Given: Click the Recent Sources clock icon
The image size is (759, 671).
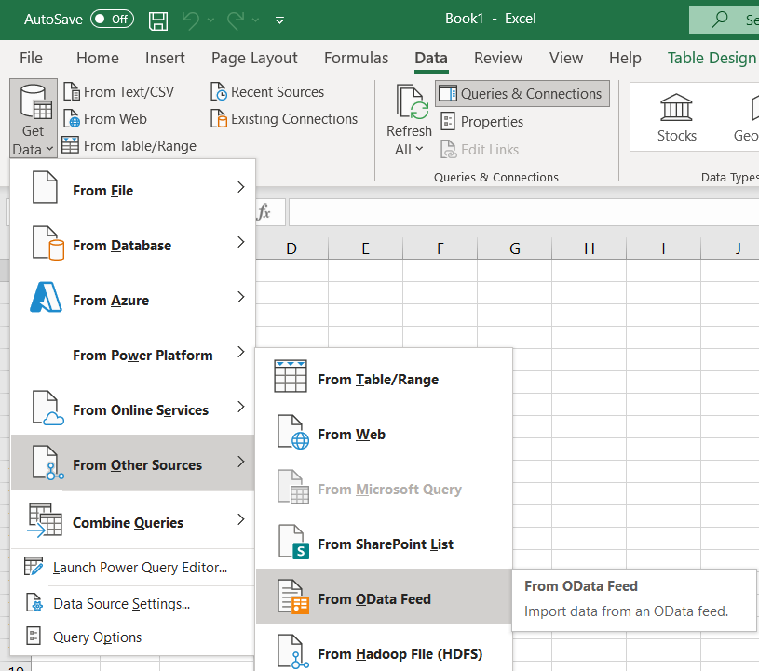Looking at the screenshot, I should (218, 92).
